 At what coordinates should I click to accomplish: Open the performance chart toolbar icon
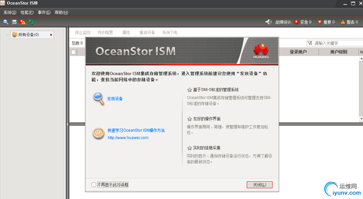coord(14,22)
